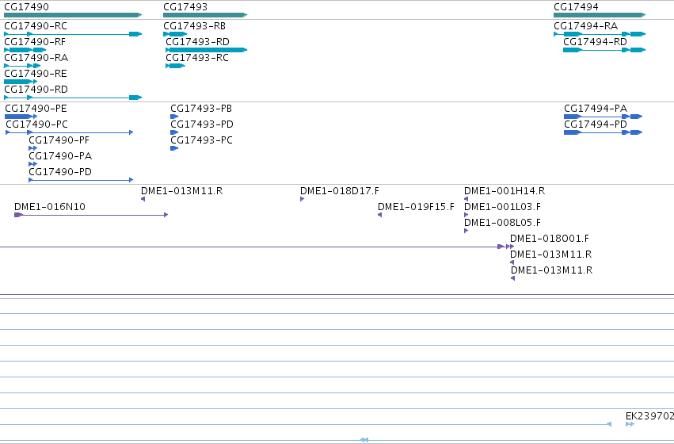
Task: Select the DME1-001L03.F label
Action: [x=502, y=207]
